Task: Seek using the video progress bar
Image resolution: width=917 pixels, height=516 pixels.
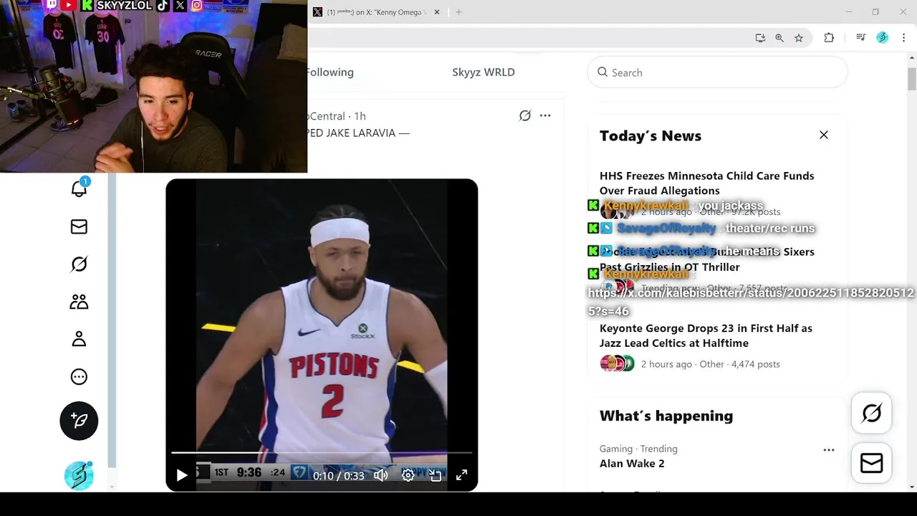Action: tap(322, 453)
